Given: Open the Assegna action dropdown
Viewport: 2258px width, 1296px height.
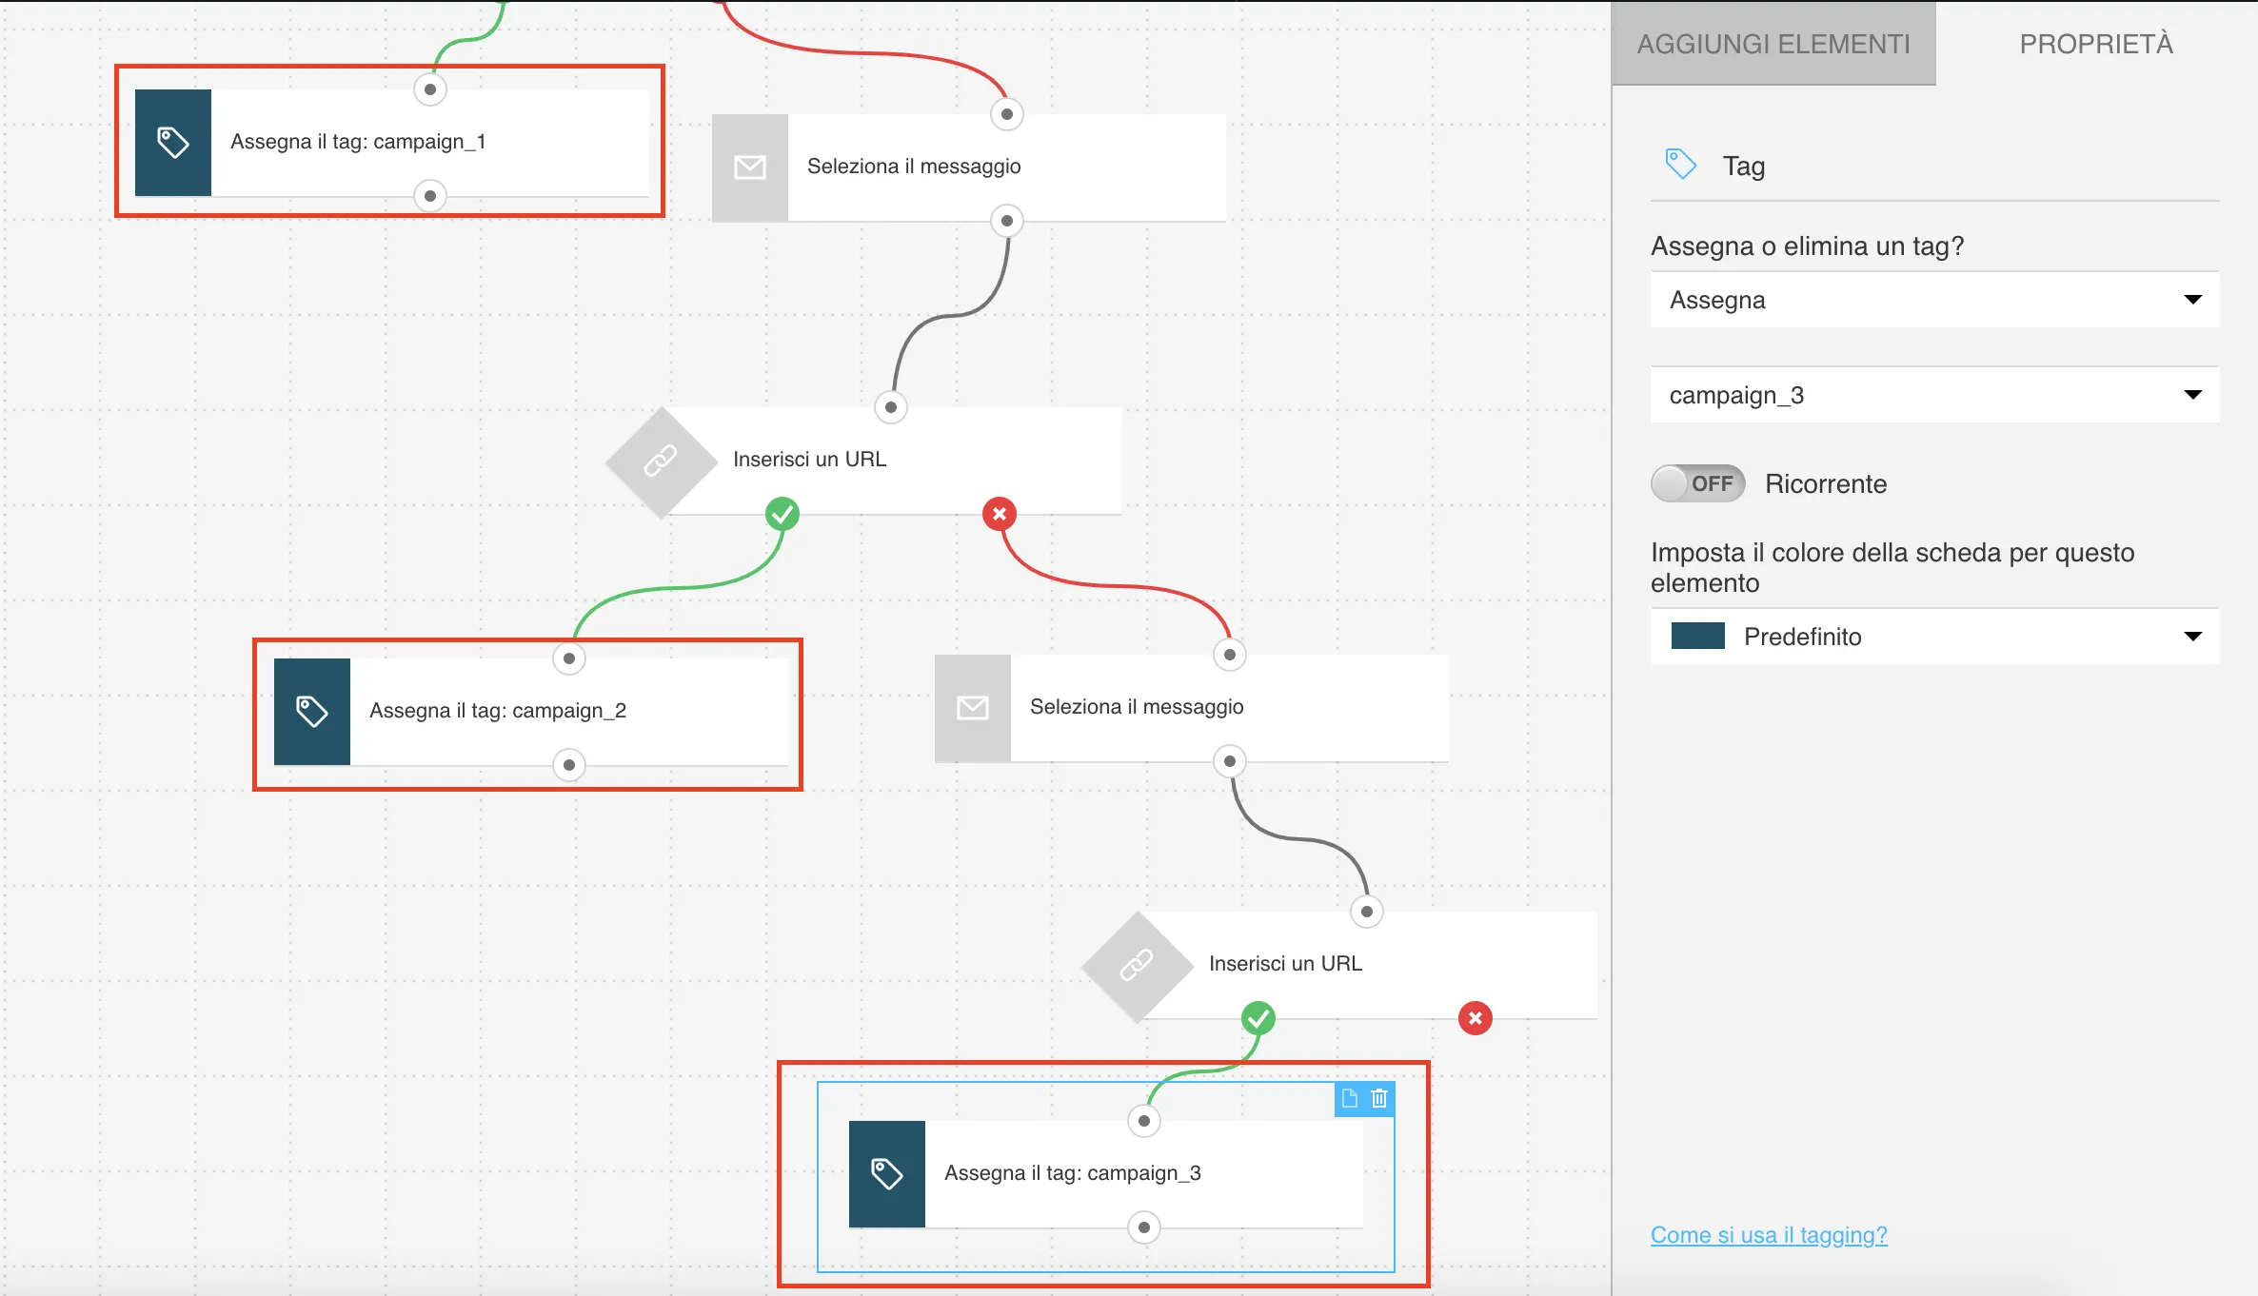Looking at the screenshot, I should click(x=1935, y=300).
